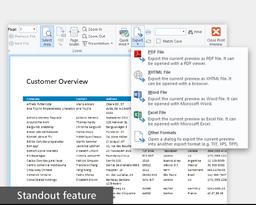This screenshot has height=205, width=256.
Task: Select the Berglunds snabbköp company cell
Action: tap(40, 127)
